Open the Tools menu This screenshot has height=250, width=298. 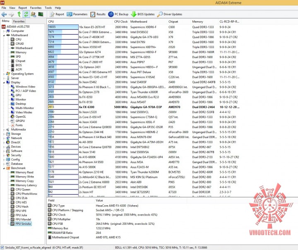click(48, 8)
